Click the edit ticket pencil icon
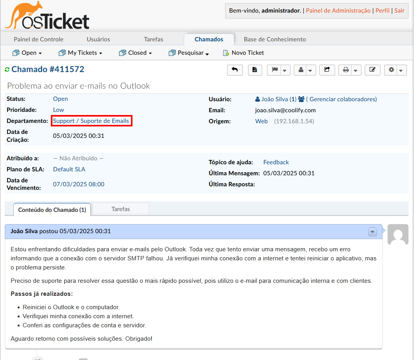The height and width of the screenshot is (360, 414). 372,70
